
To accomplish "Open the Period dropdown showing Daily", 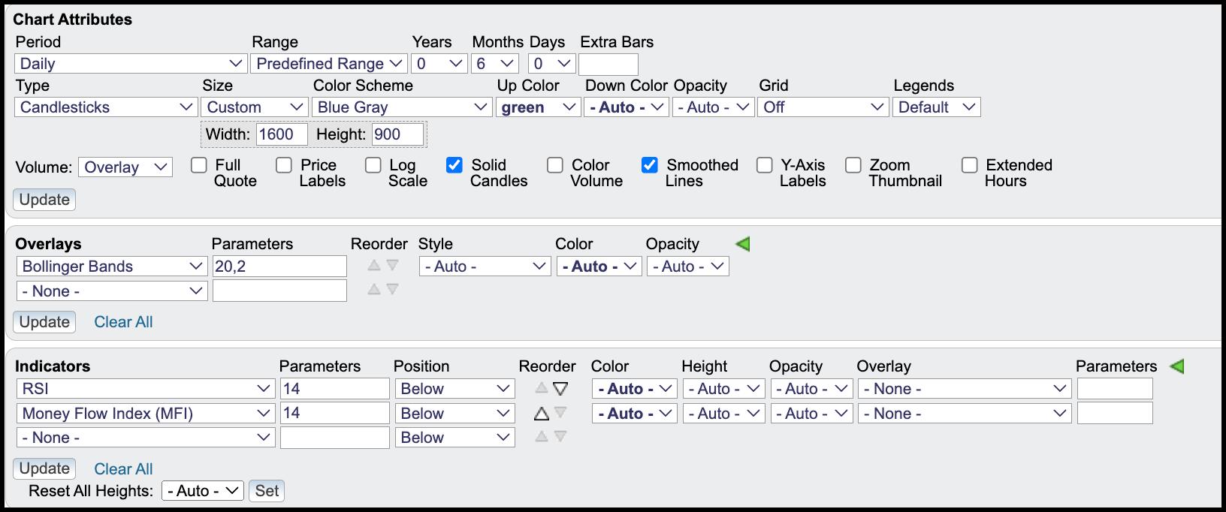I will (x=131, y=64).
